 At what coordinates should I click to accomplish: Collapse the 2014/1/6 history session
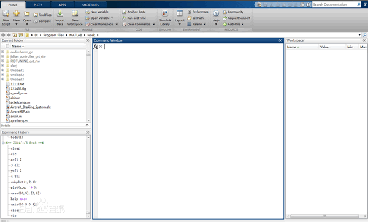tap(3, 143)
